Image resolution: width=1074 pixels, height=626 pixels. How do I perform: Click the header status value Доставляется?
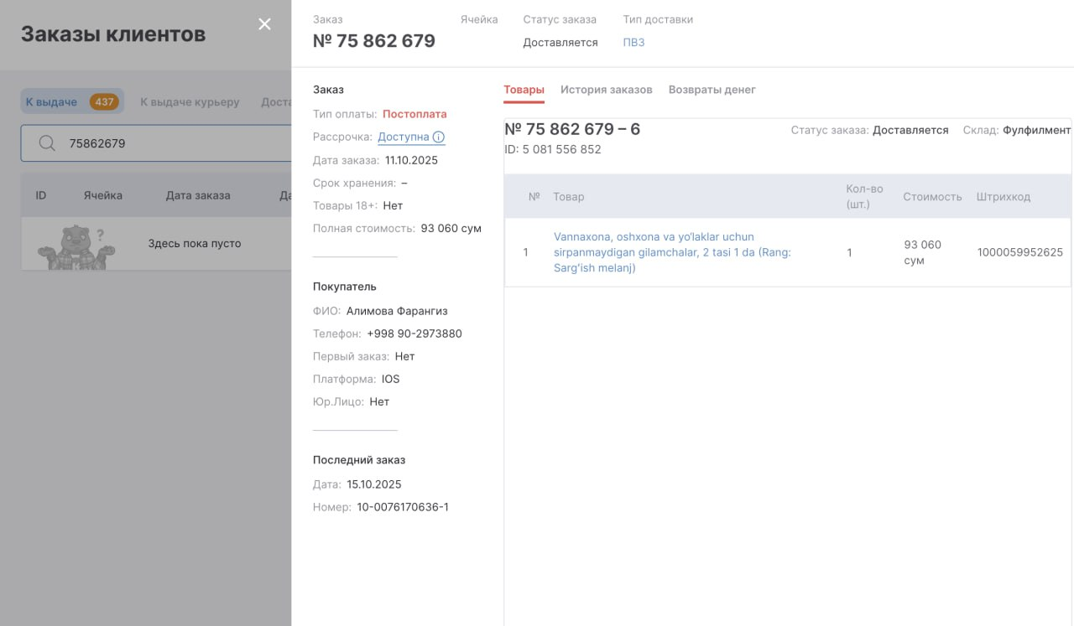560,42
